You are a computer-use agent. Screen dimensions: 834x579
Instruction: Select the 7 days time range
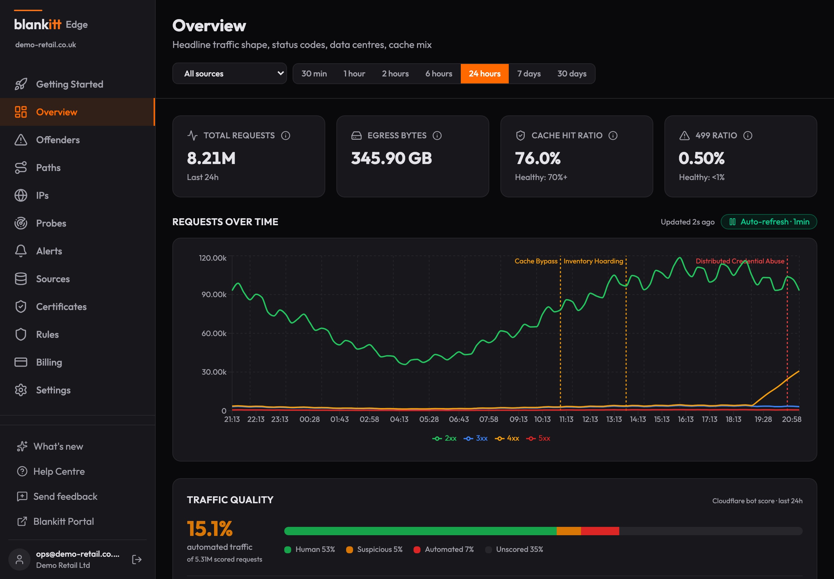pos(529,74)
